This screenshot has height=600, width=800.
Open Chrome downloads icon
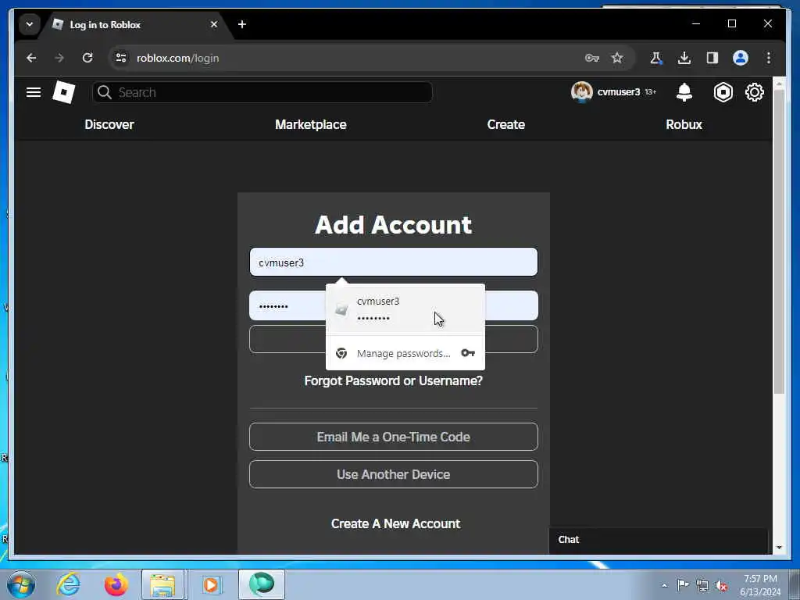pos(684,58)
